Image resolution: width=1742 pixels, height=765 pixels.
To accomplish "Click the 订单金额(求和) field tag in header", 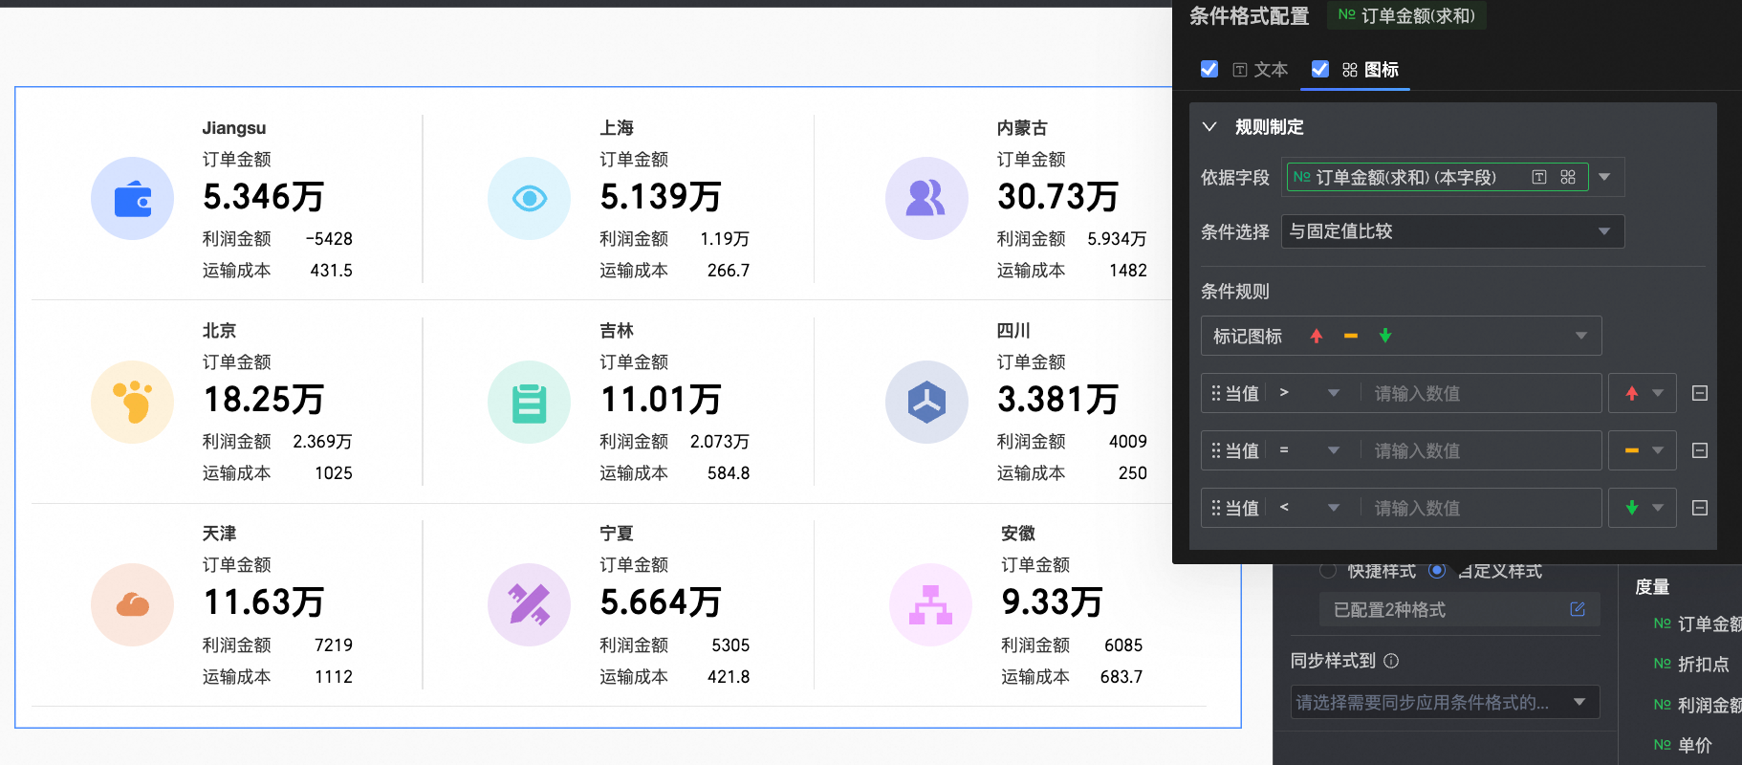I will (x=1406, y=15).
